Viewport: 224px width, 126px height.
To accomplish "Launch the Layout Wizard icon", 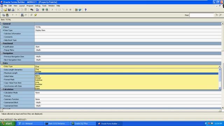I will (x=80, y=10).
